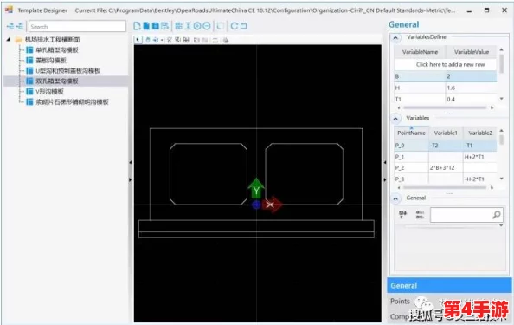Click value cell 1.6 of variable H
This screenshot has height=325, width=514.
[x=471, y=88]
